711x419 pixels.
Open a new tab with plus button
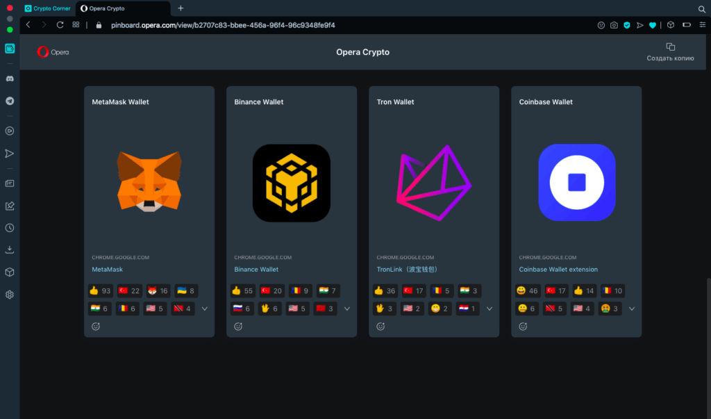(x=181, y=8)
